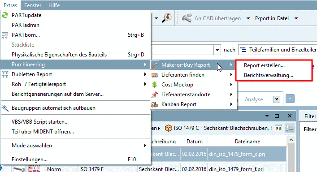
Task: Expand Roh- / Fertigteilereport submenu
Action: tap(75, 84)
